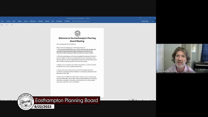Click the city seal image in the document

tap(77, 33)
